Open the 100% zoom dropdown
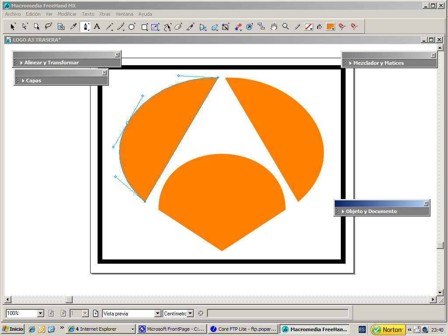Image resolution: width=448 pixels, height=336 pixels. (x=41, y=313)
